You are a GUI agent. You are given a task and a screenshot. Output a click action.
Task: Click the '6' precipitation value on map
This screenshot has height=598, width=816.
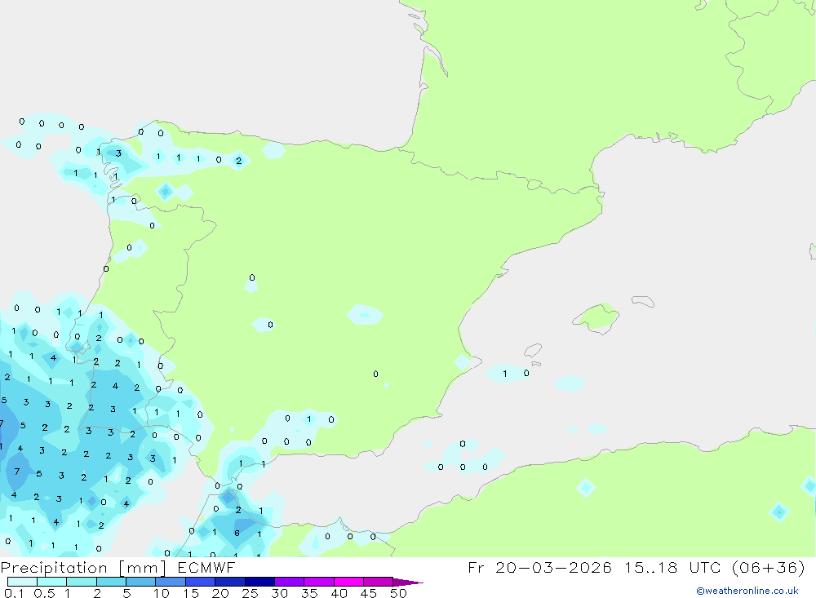coord(237,533)
